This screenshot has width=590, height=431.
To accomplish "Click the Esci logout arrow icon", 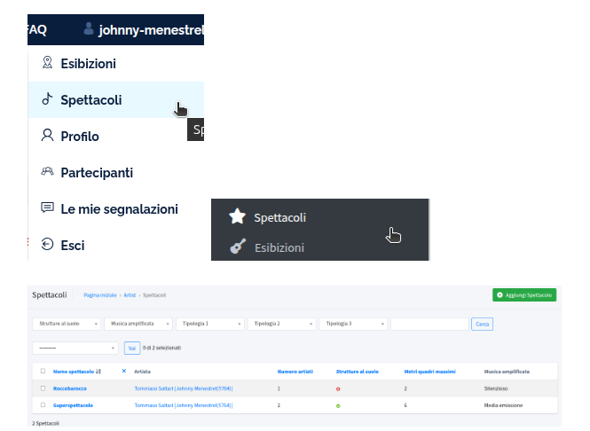I will 48,245.
